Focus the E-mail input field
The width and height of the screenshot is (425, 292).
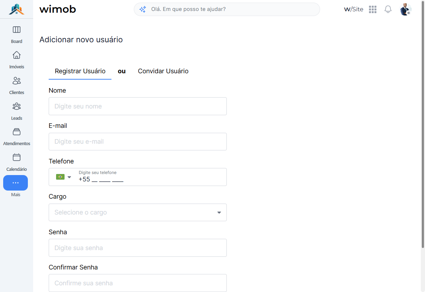coord(138,142)
